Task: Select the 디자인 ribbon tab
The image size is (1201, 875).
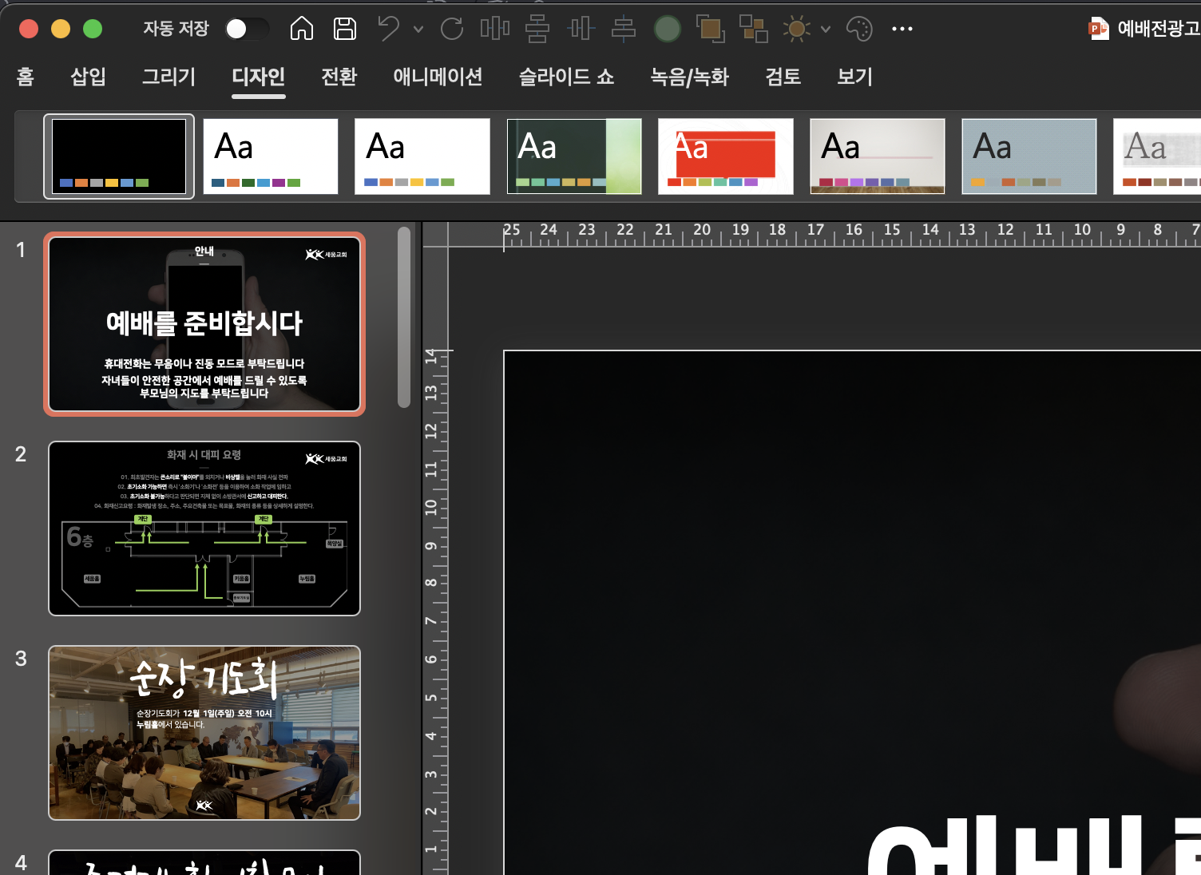Action: [x=258, y=77]
